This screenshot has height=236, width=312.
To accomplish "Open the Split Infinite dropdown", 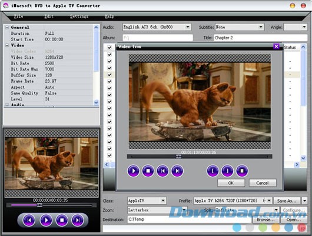I will 276,210.
